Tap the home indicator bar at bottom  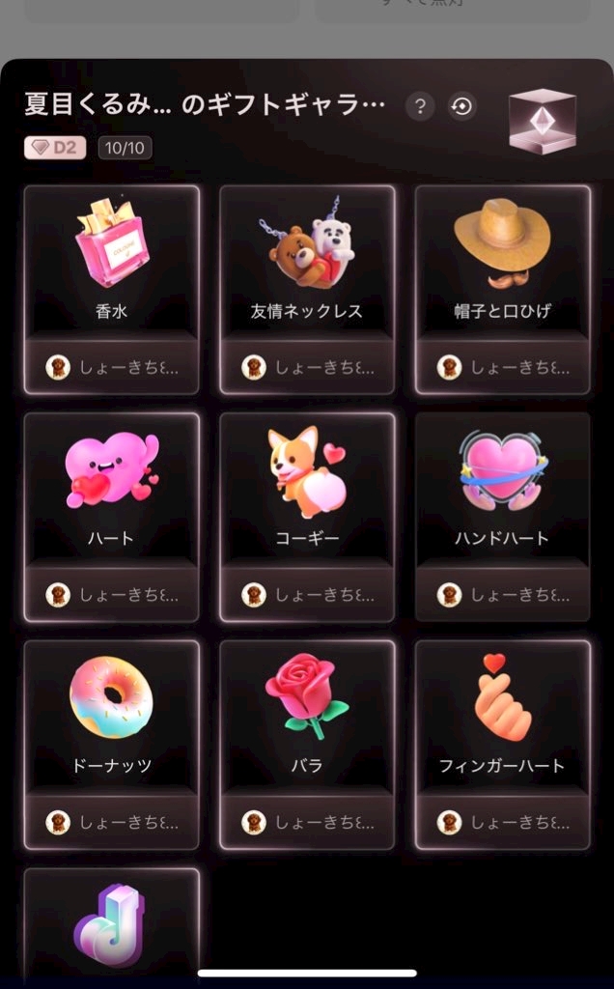tap(307, 973)
